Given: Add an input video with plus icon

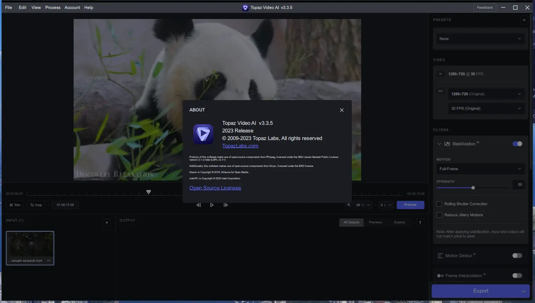Looking at the screenshot, I should click(x=107, y=223).
